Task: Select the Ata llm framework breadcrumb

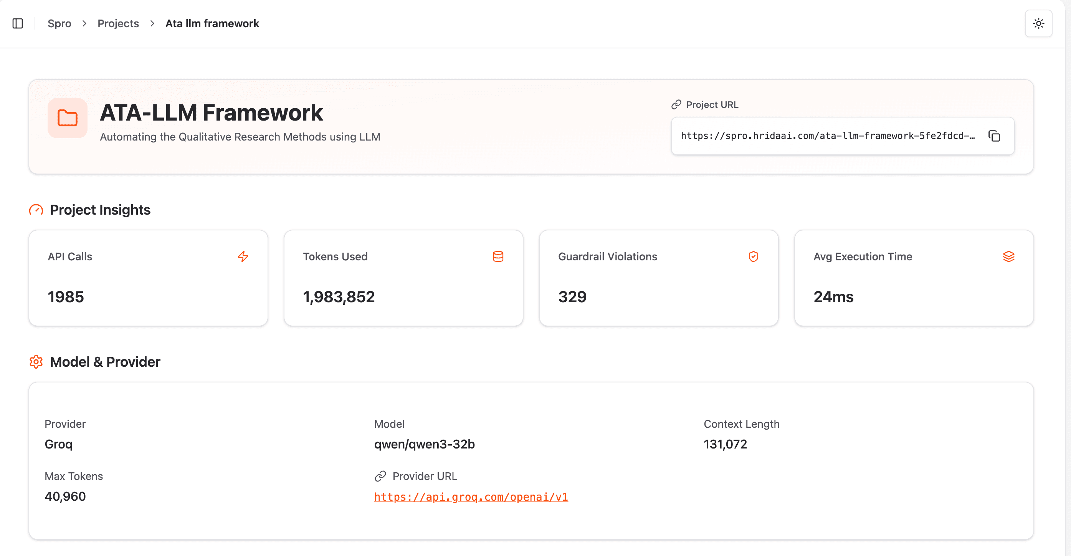Action: coord(212,23)
